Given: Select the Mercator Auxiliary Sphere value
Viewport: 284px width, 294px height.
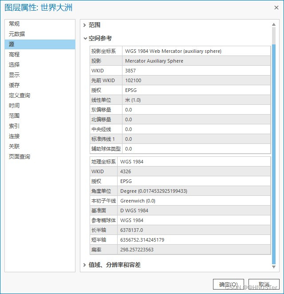Looking at the screenshot, I should click(x=154, y=61).
